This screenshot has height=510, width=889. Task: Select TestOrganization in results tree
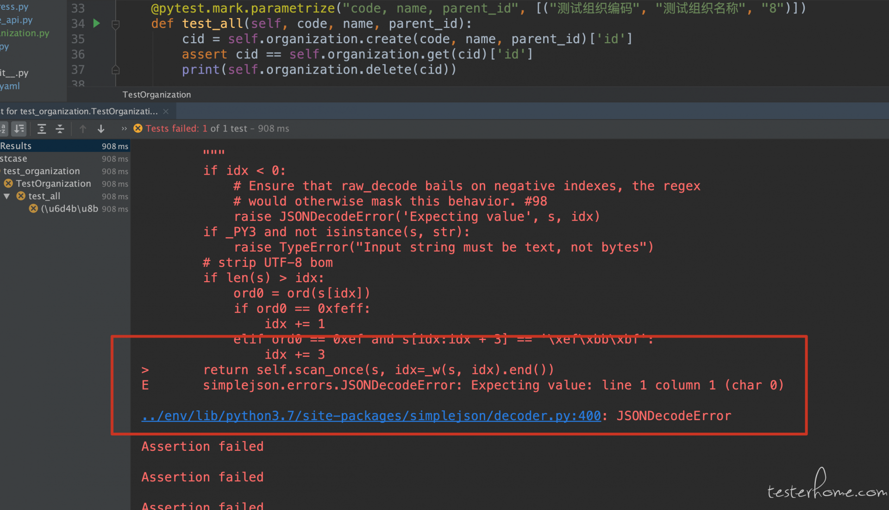[53, 184]
